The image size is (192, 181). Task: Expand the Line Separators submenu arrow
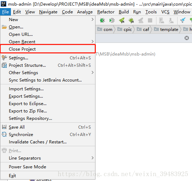[92, 158]
